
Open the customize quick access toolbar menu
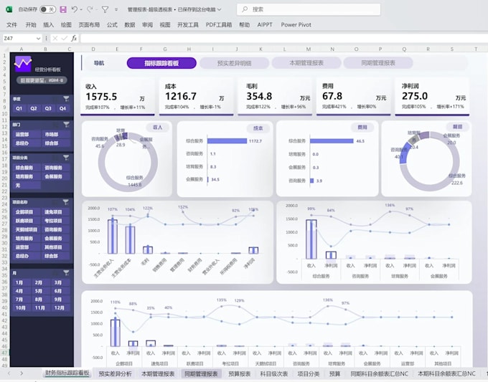coord(116,9)
